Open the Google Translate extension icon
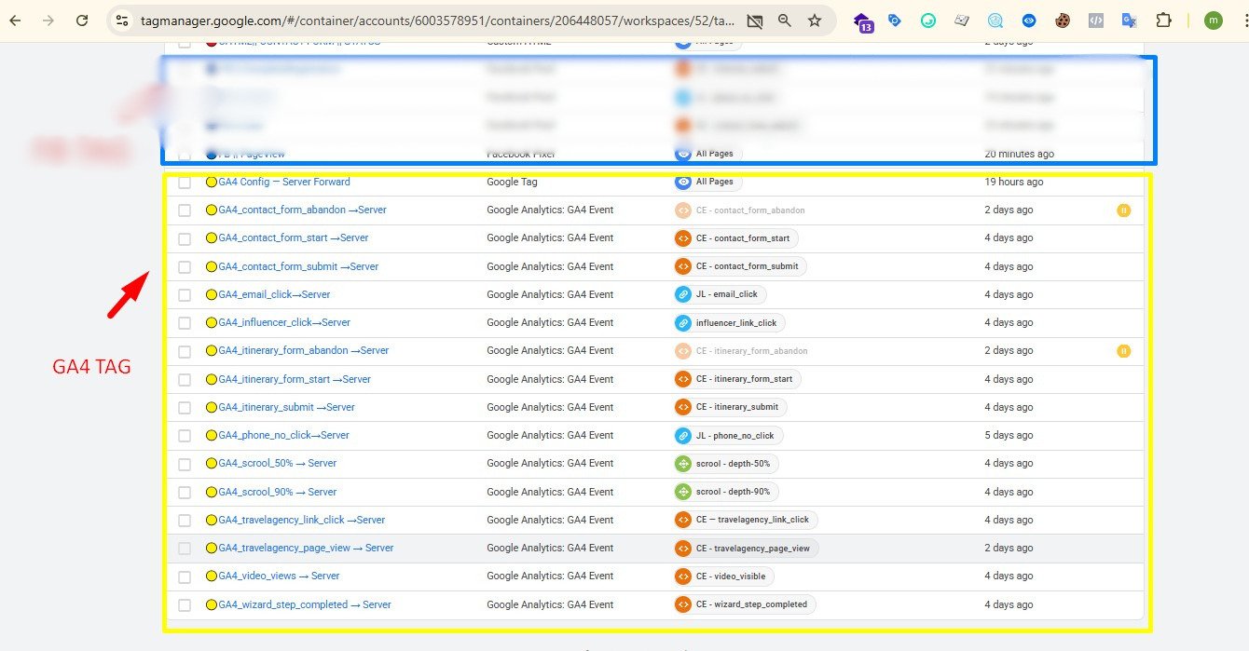 click(x=1129, y=20)
